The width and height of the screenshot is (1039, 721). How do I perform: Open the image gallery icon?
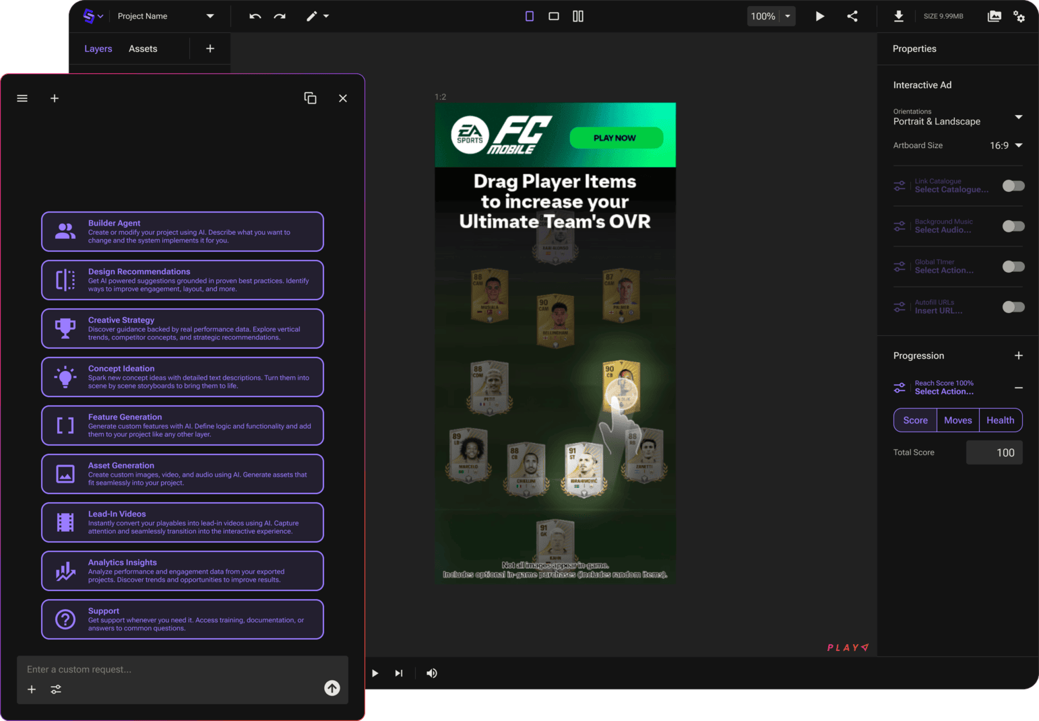point(994,16)
